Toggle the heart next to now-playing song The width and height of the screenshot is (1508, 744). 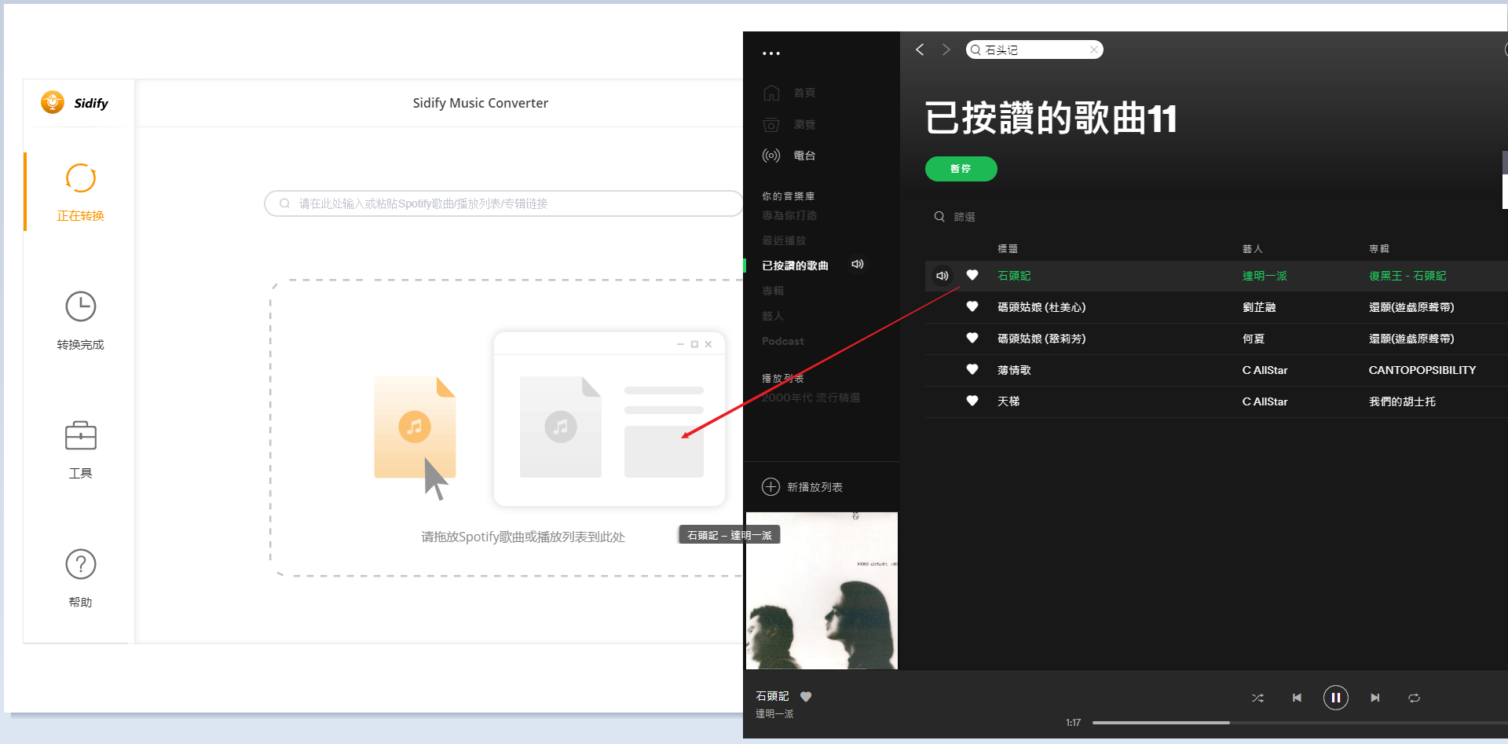tap(806, 696)
